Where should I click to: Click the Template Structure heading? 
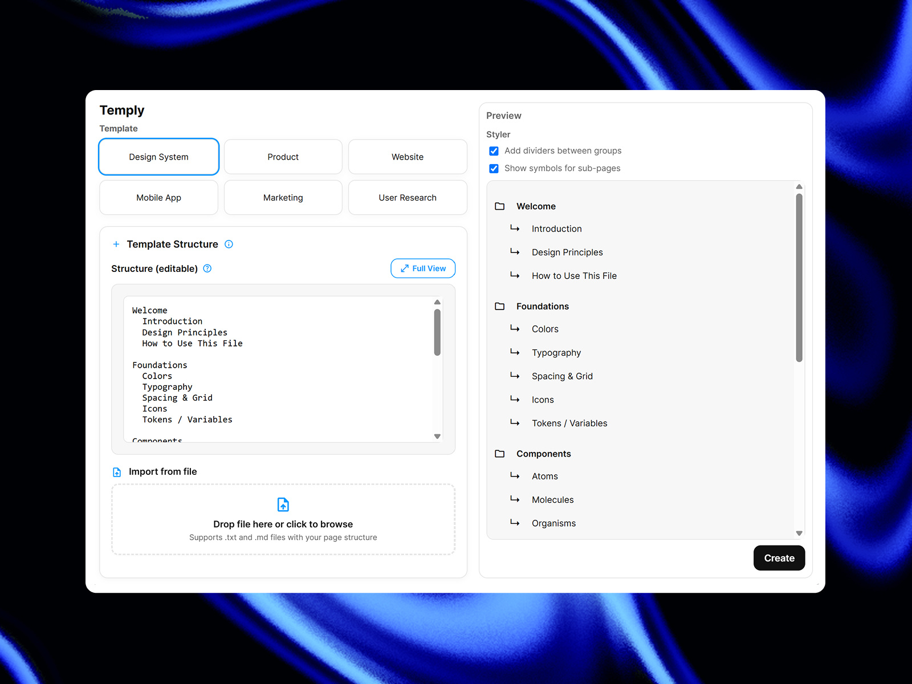pos(172,244)
